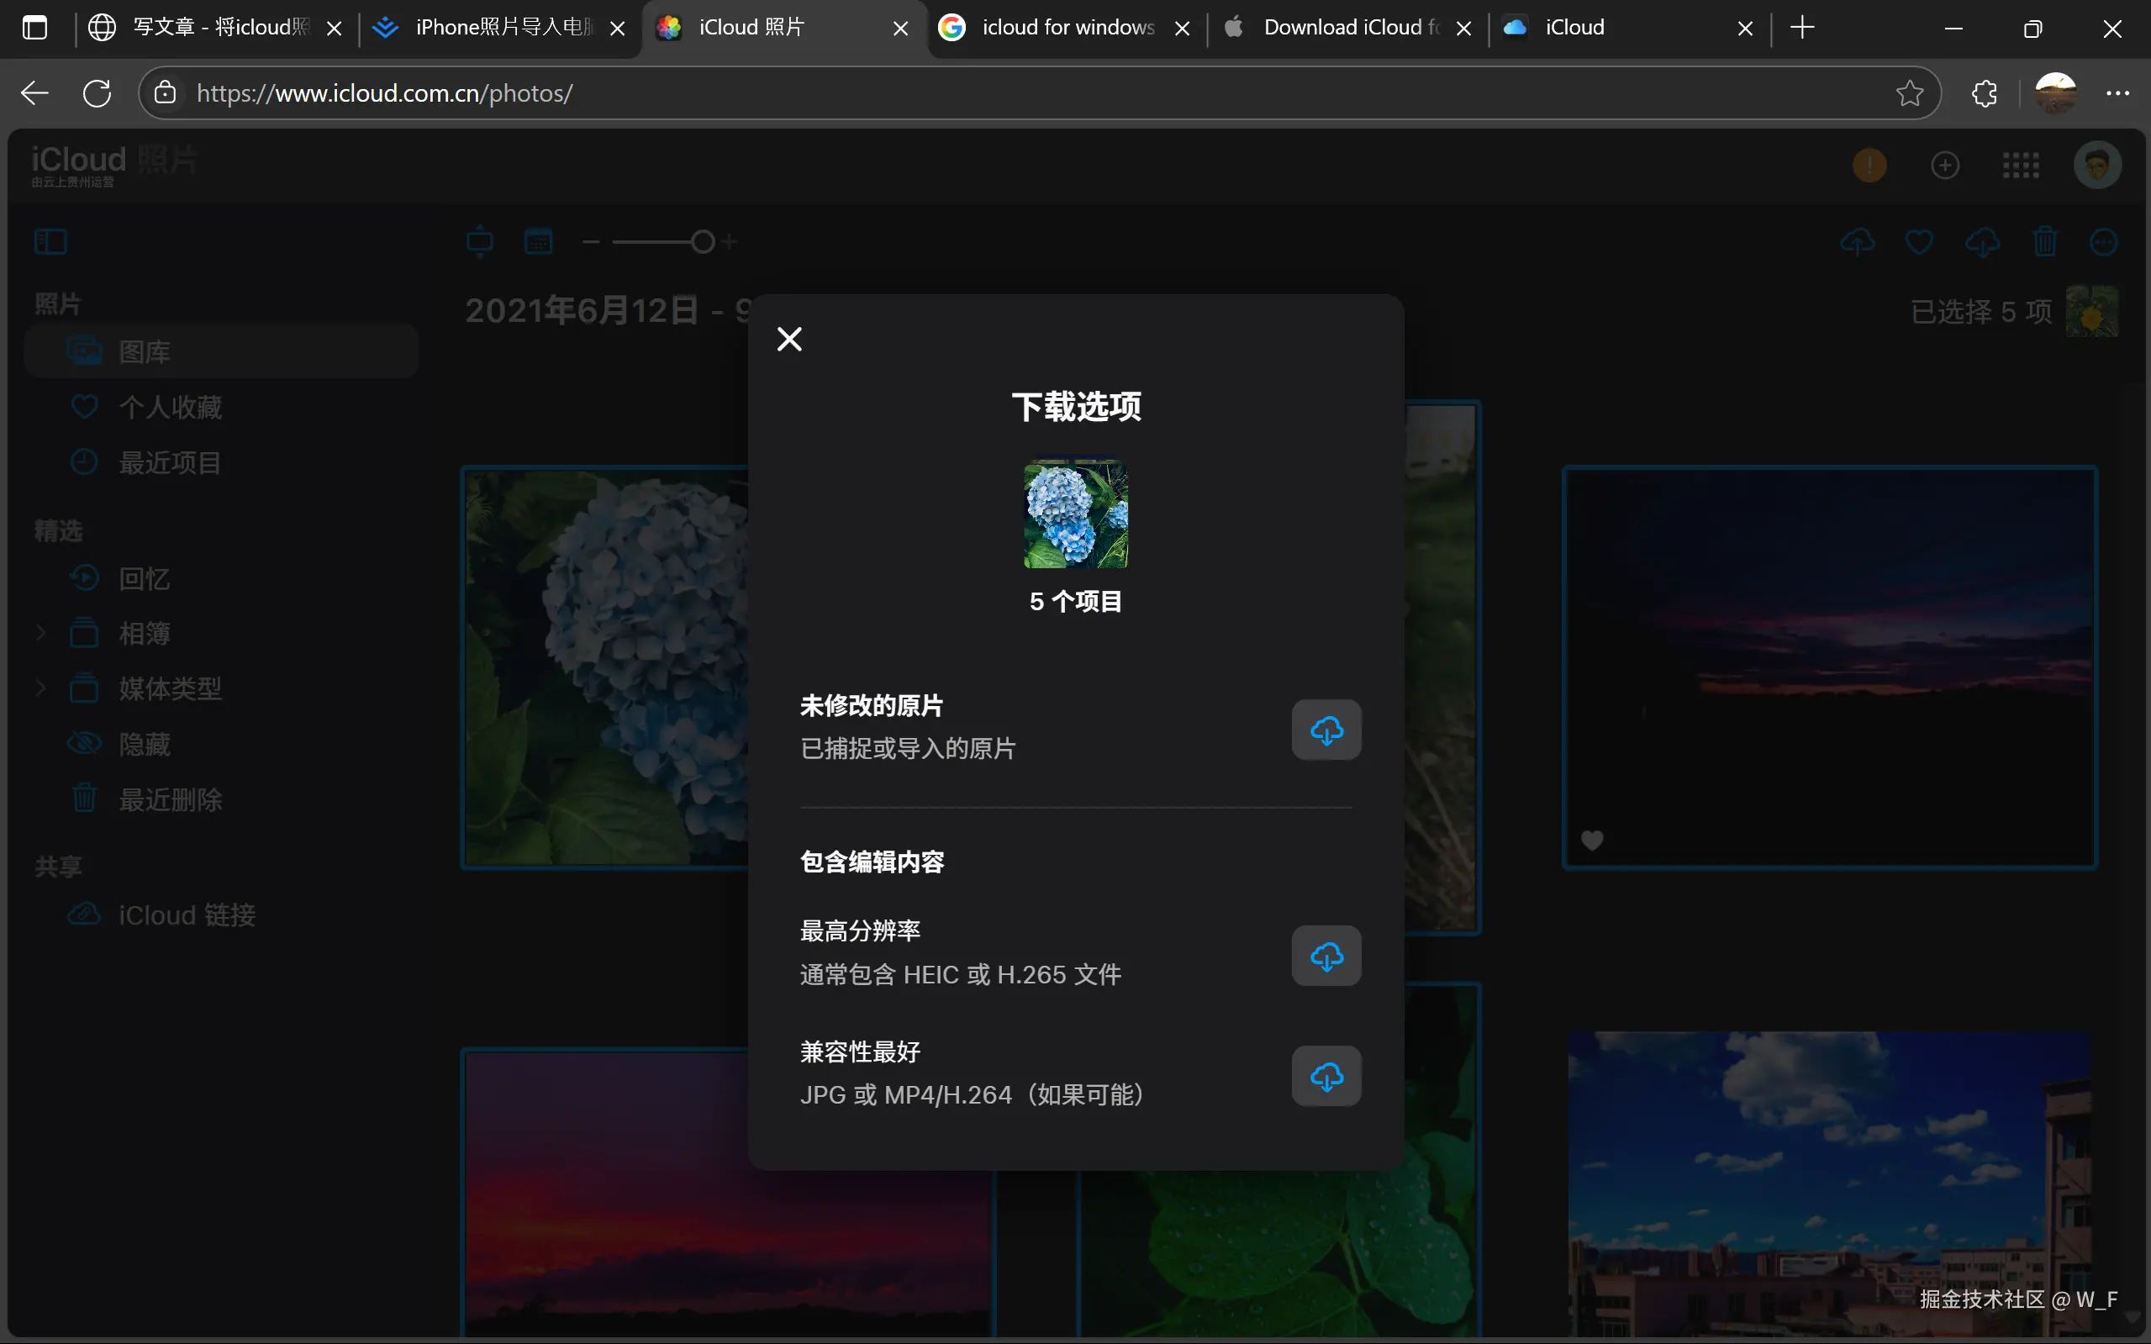Click the iCloud logo in the header
This screenshot has width=2151, height=1344.
[113, 161]
